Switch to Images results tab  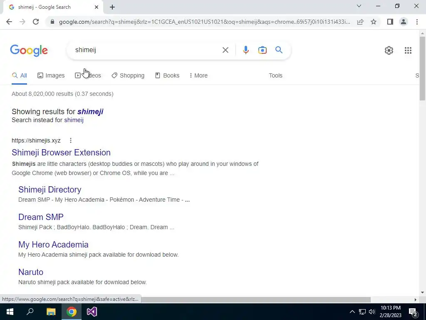(x=51, y=75)
